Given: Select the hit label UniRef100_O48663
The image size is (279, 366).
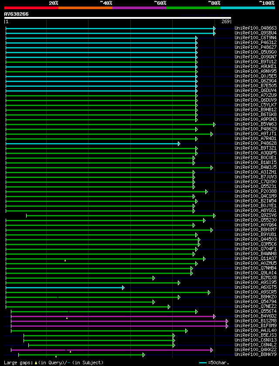Looking at the screenshot, I should pyautogui.click(x=255, y=28).
